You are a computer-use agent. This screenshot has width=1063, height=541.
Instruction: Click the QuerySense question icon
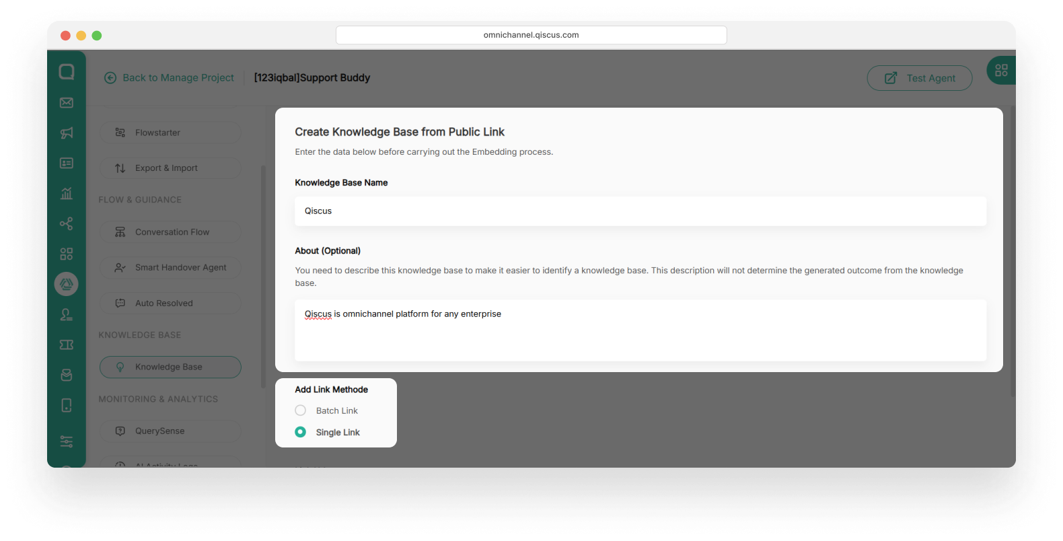point(120,431)
